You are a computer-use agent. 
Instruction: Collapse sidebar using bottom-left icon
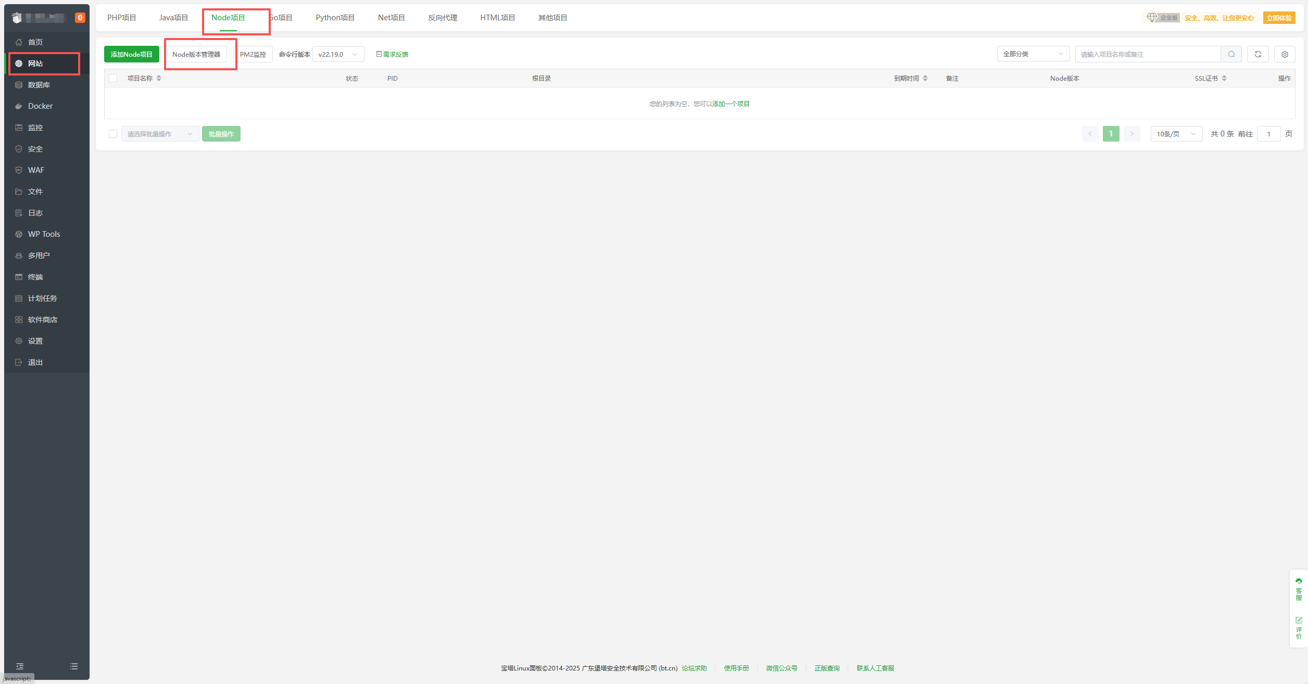[x=20, y=666]
